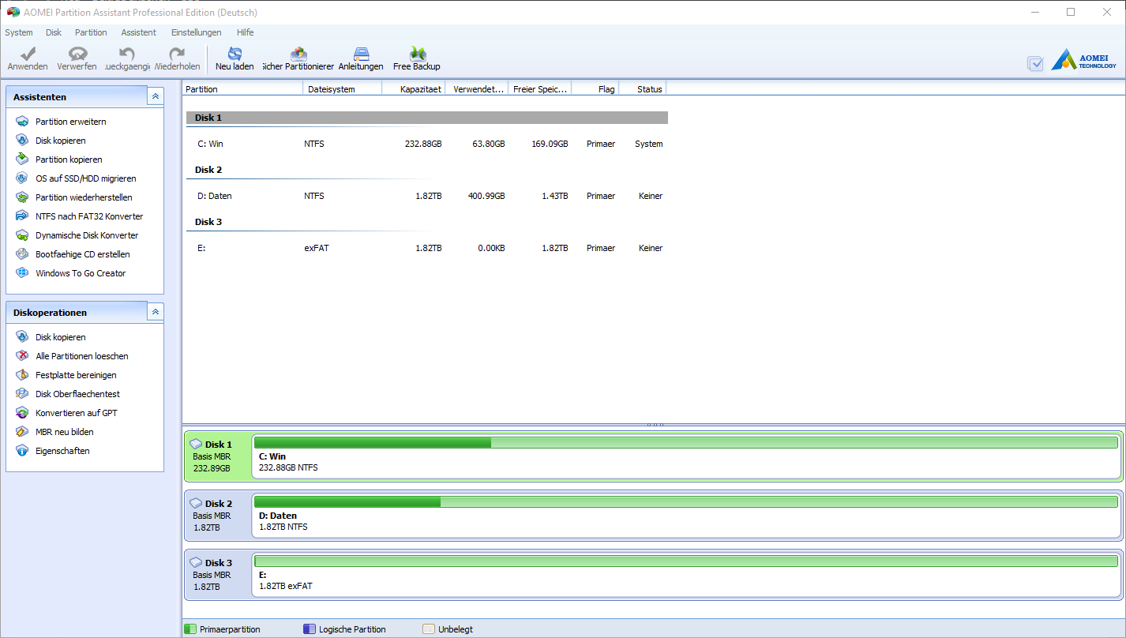Open the System menu
Screen dimensions: 1126x638
[19, 32]
